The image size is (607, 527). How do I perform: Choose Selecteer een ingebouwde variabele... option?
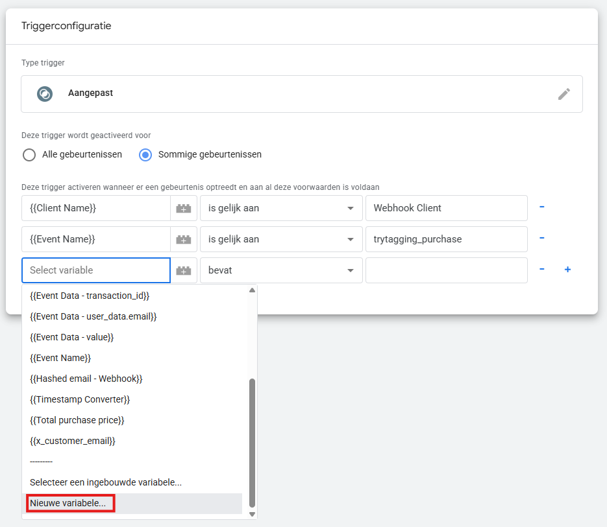[106, 482]
